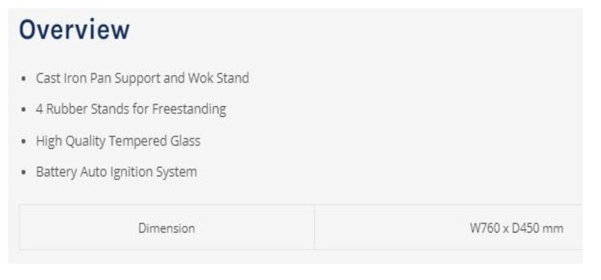Click the words Wok Stand in the first bullet
Viewport: 601px width, 280px height.
[x=218, y=78]
